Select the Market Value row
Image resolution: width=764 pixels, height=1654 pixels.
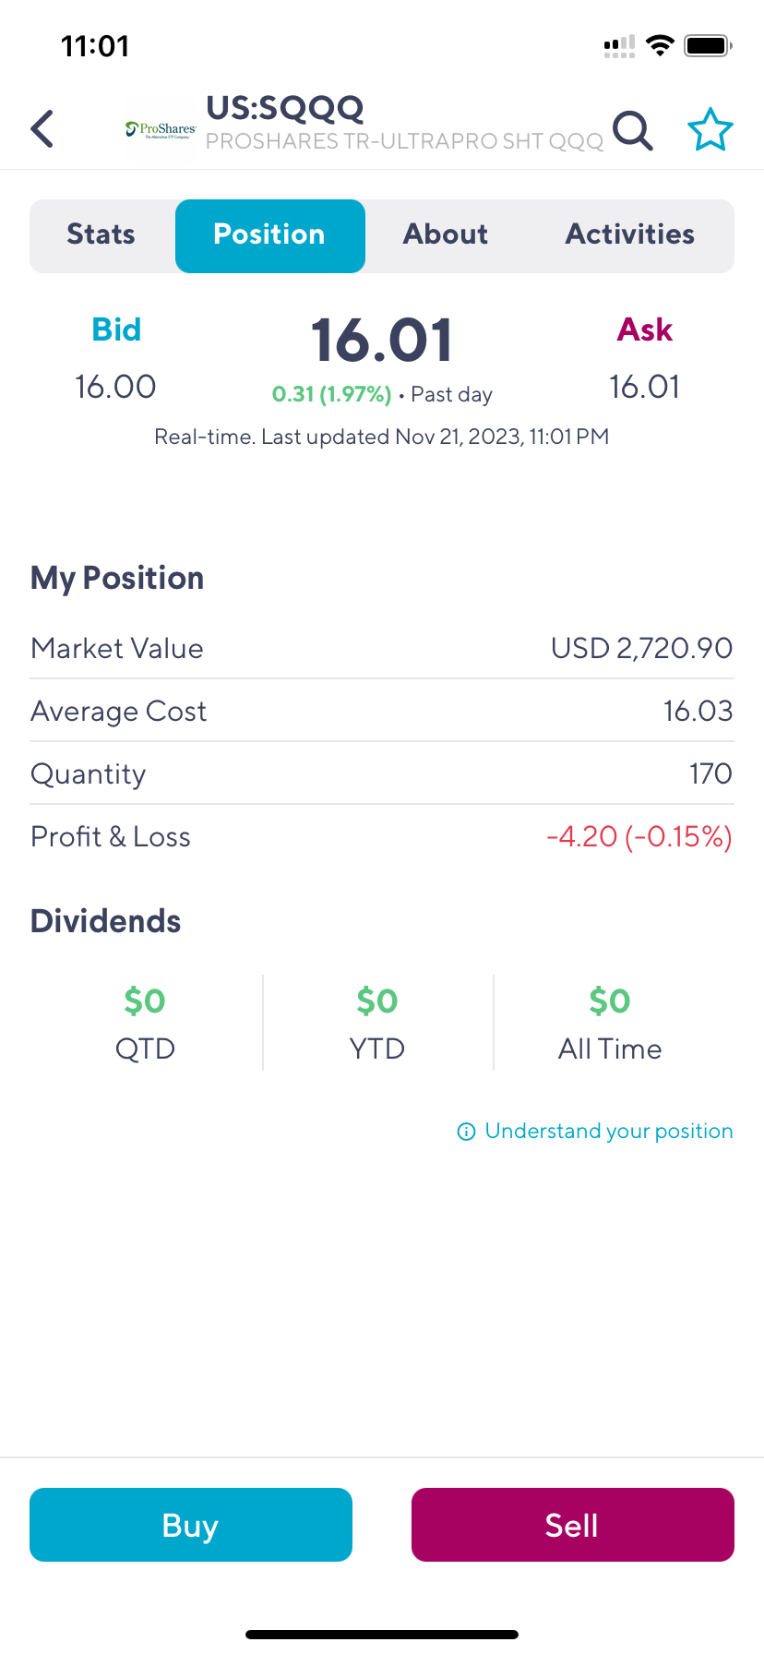(382, 648)
